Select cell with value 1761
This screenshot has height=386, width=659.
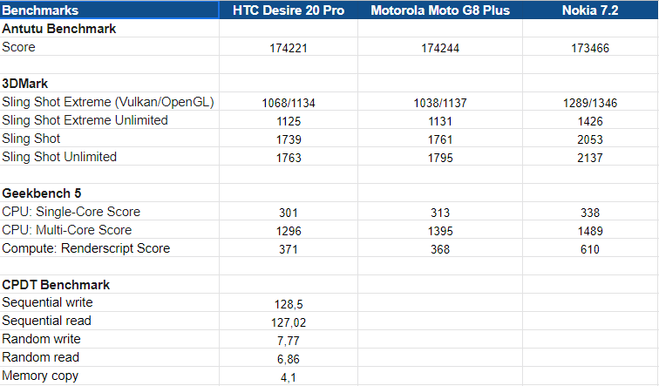tap(440, 139)
